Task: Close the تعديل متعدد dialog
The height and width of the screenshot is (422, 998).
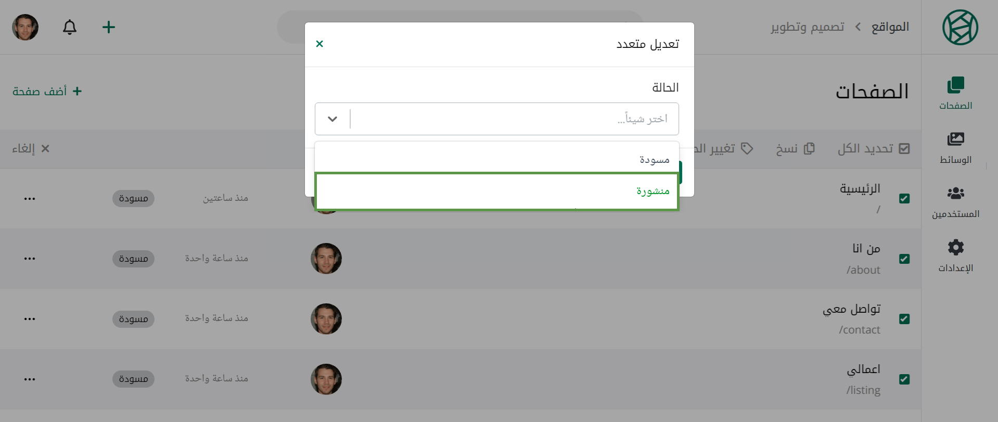Action: click(x=319, y=44)
